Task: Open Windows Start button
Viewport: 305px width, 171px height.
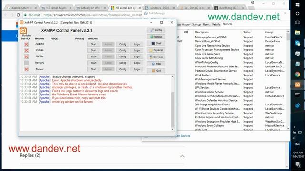Action: click(x=297, y=5)
